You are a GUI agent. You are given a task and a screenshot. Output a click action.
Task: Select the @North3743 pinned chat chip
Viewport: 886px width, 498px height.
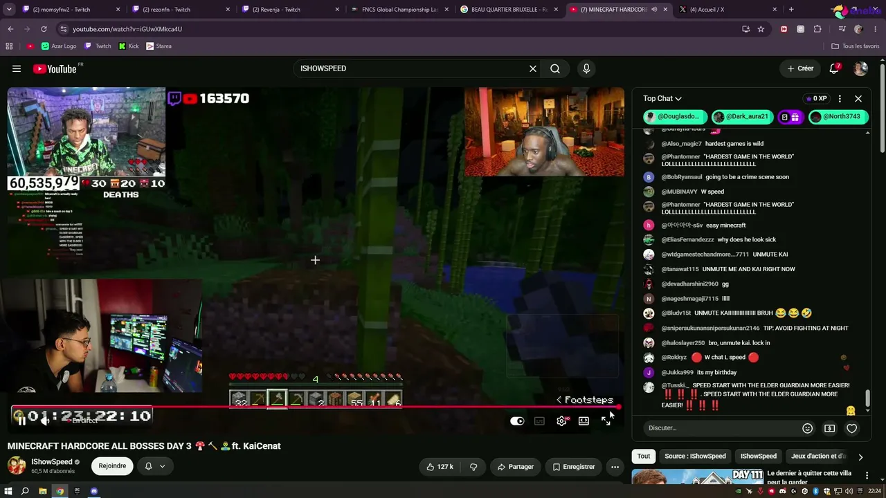tap(838, 117)
